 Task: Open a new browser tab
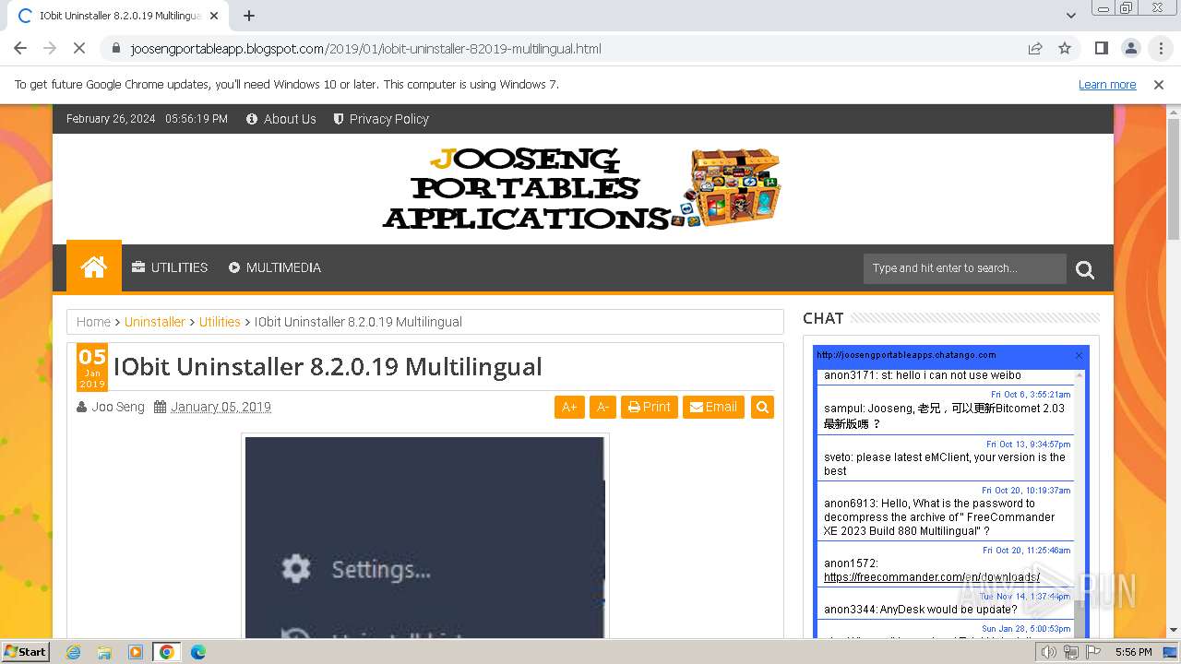[249, 16]
